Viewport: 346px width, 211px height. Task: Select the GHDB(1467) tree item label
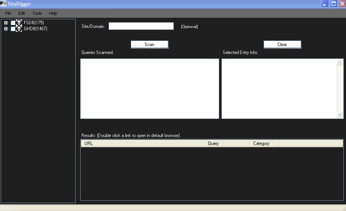click(36, 29)
